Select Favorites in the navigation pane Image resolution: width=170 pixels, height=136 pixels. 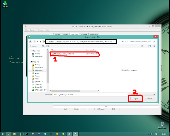36,51
